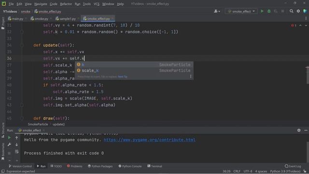The width and height of the screenshot is (309, 174).
Task: Rerun smoke_effect in Run panel
Action: click(9, 137)
